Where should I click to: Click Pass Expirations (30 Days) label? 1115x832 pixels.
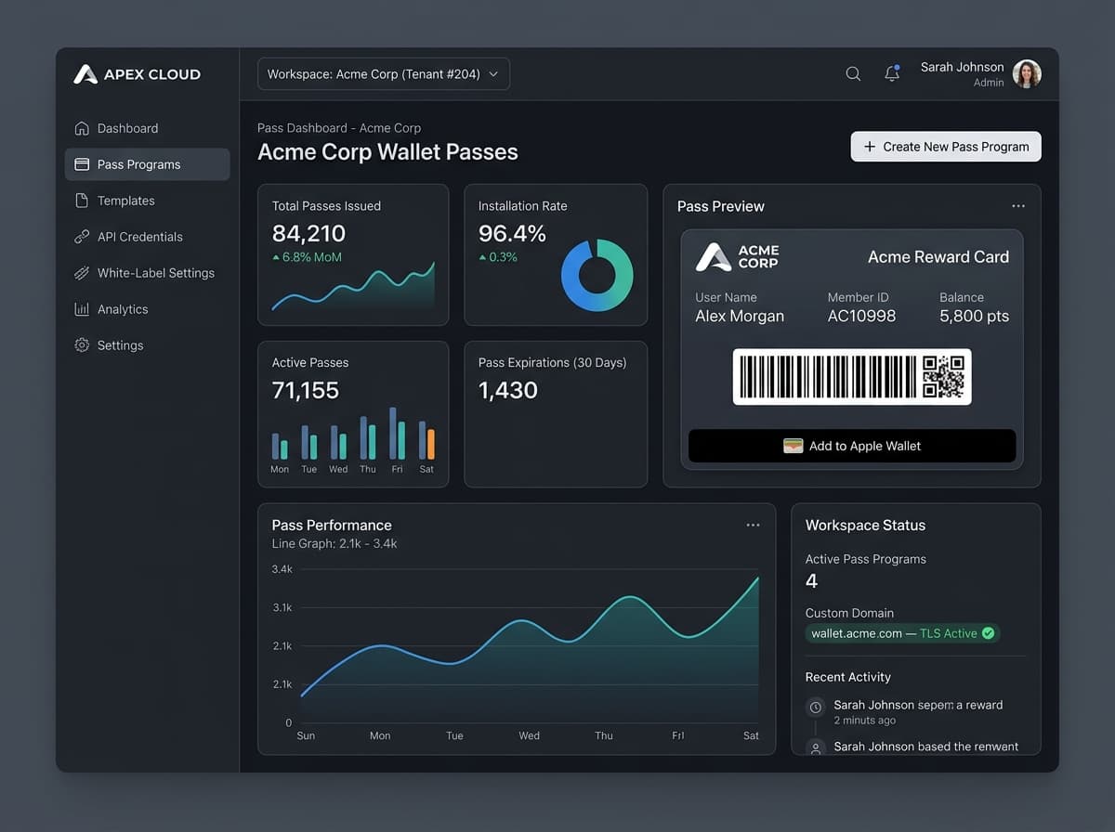553,362
